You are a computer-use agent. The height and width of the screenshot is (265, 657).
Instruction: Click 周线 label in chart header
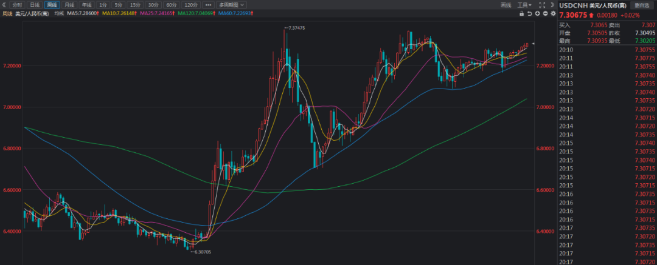pos(7,13)
